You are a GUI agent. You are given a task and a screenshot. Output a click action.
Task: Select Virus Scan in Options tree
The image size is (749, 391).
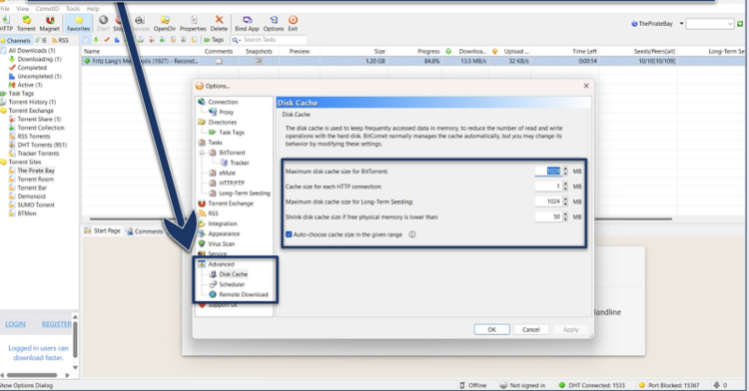click(221, 243)
